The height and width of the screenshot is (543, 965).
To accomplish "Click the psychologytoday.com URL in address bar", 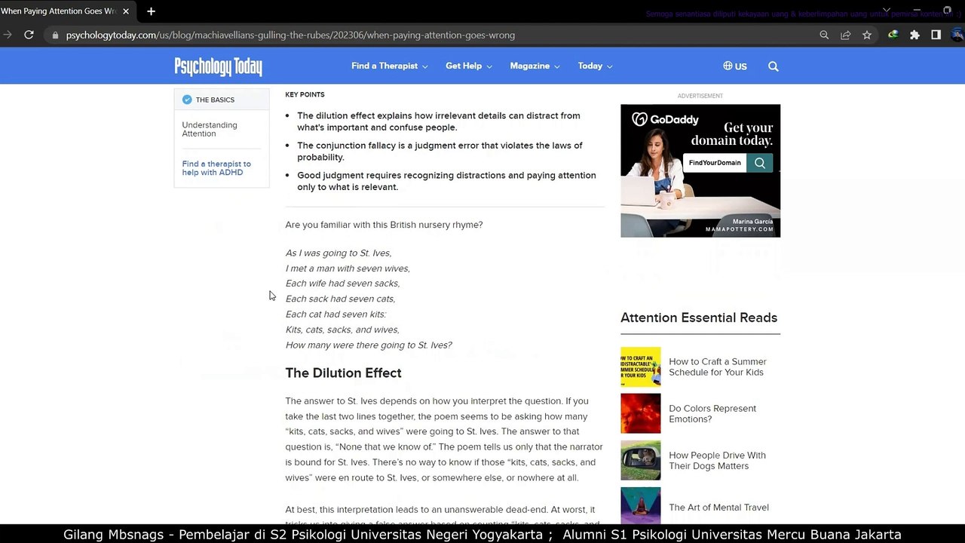I will point(290,35).
